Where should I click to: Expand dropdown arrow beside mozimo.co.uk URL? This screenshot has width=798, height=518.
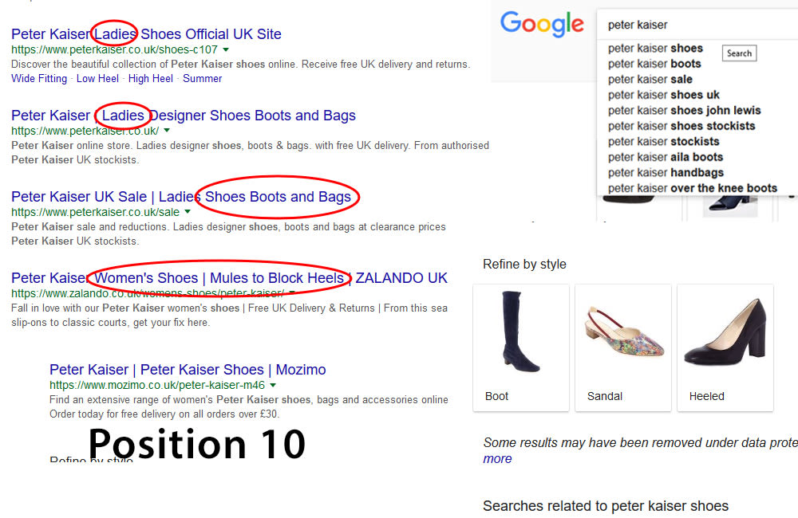[x=273, y=385]
